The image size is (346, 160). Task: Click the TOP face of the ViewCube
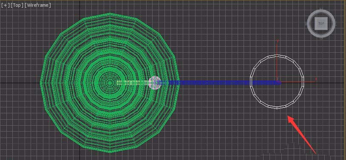click(321, 23)
